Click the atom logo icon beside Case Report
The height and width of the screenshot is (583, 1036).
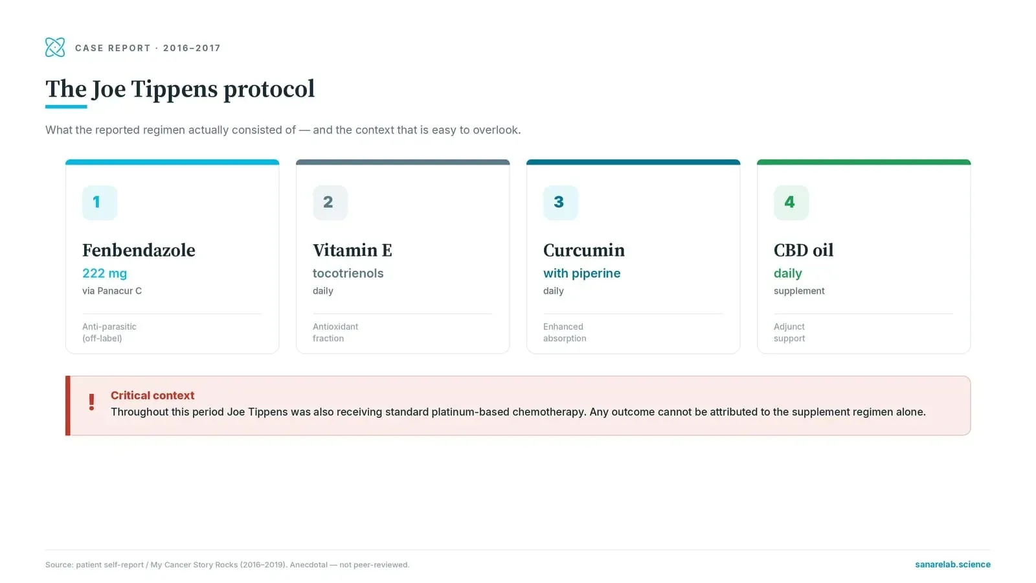55,47
